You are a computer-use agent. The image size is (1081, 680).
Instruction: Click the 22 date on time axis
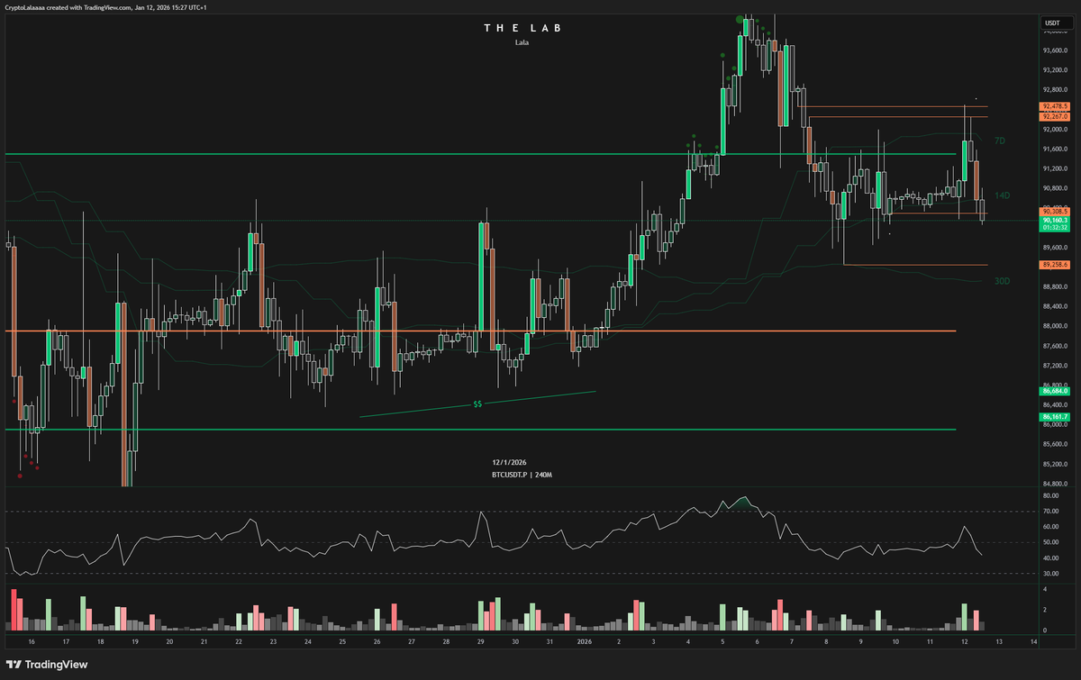[x=239, y=642]
